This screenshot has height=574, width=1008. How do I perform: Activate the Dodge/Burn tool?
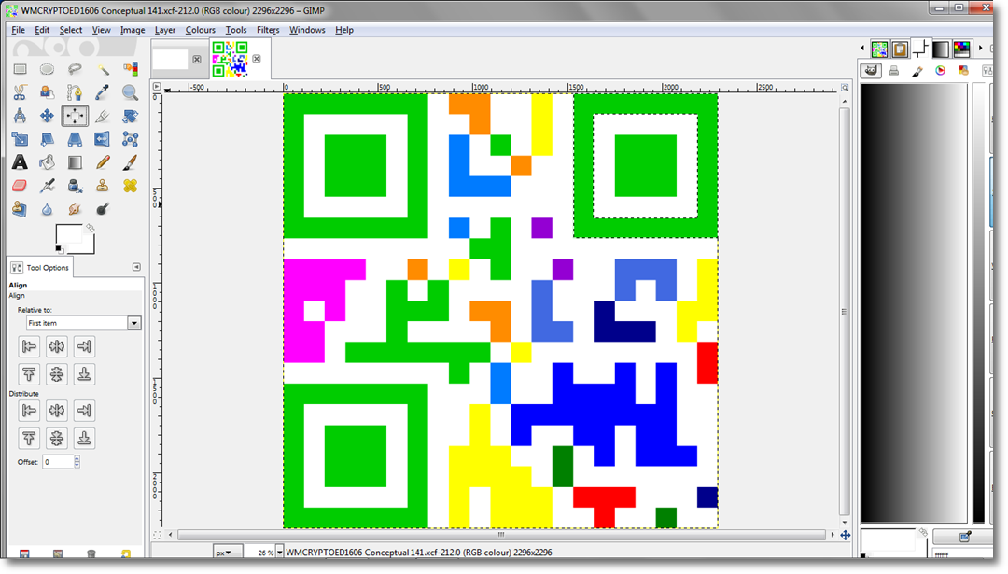(x=103, y=209)
